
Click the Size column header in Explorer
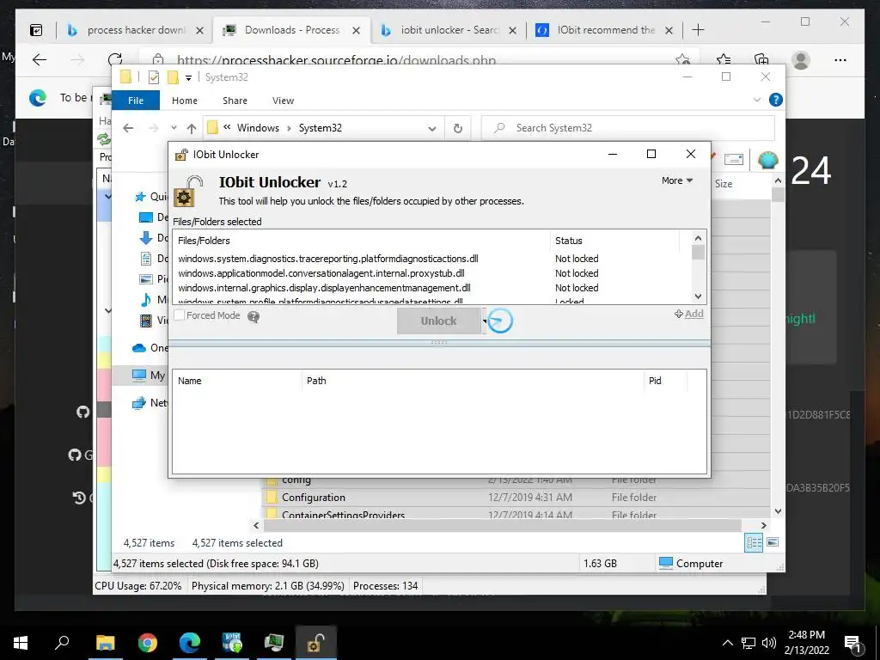(x=724, y=184)
